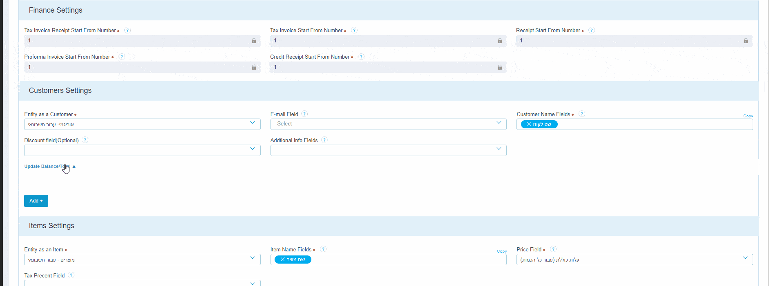Image resolution: width=769 pixels, height=286 pixels.
Task: Show help for Tax Precent Field
Action: pyautogui.click(x=71, y=275)
